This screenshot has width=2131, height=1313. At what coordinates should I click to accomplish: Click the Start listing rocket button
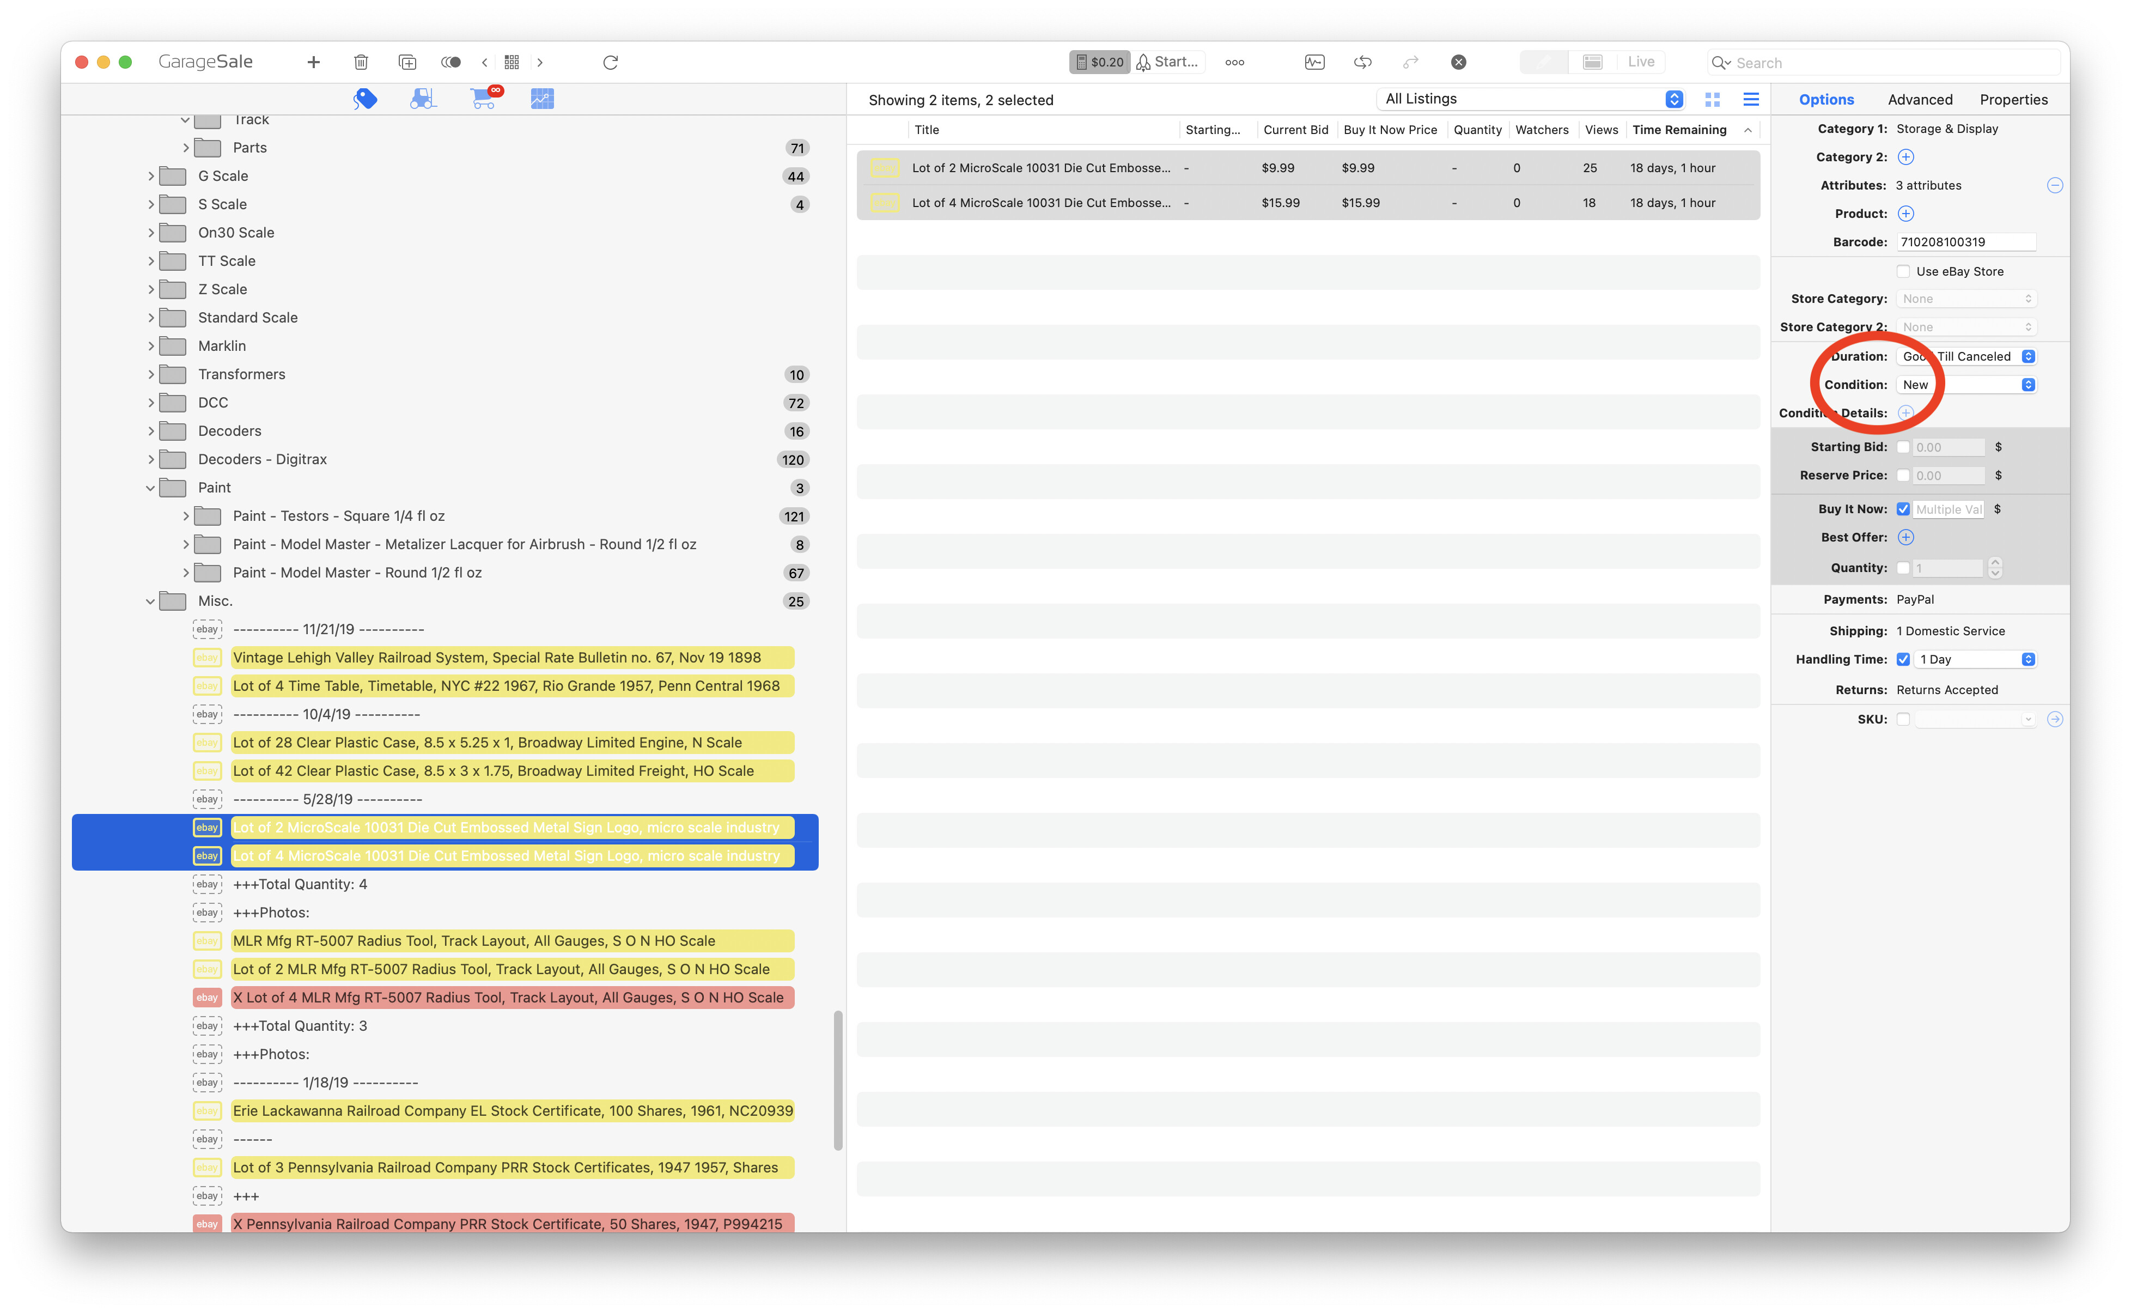coord(1167,62)
